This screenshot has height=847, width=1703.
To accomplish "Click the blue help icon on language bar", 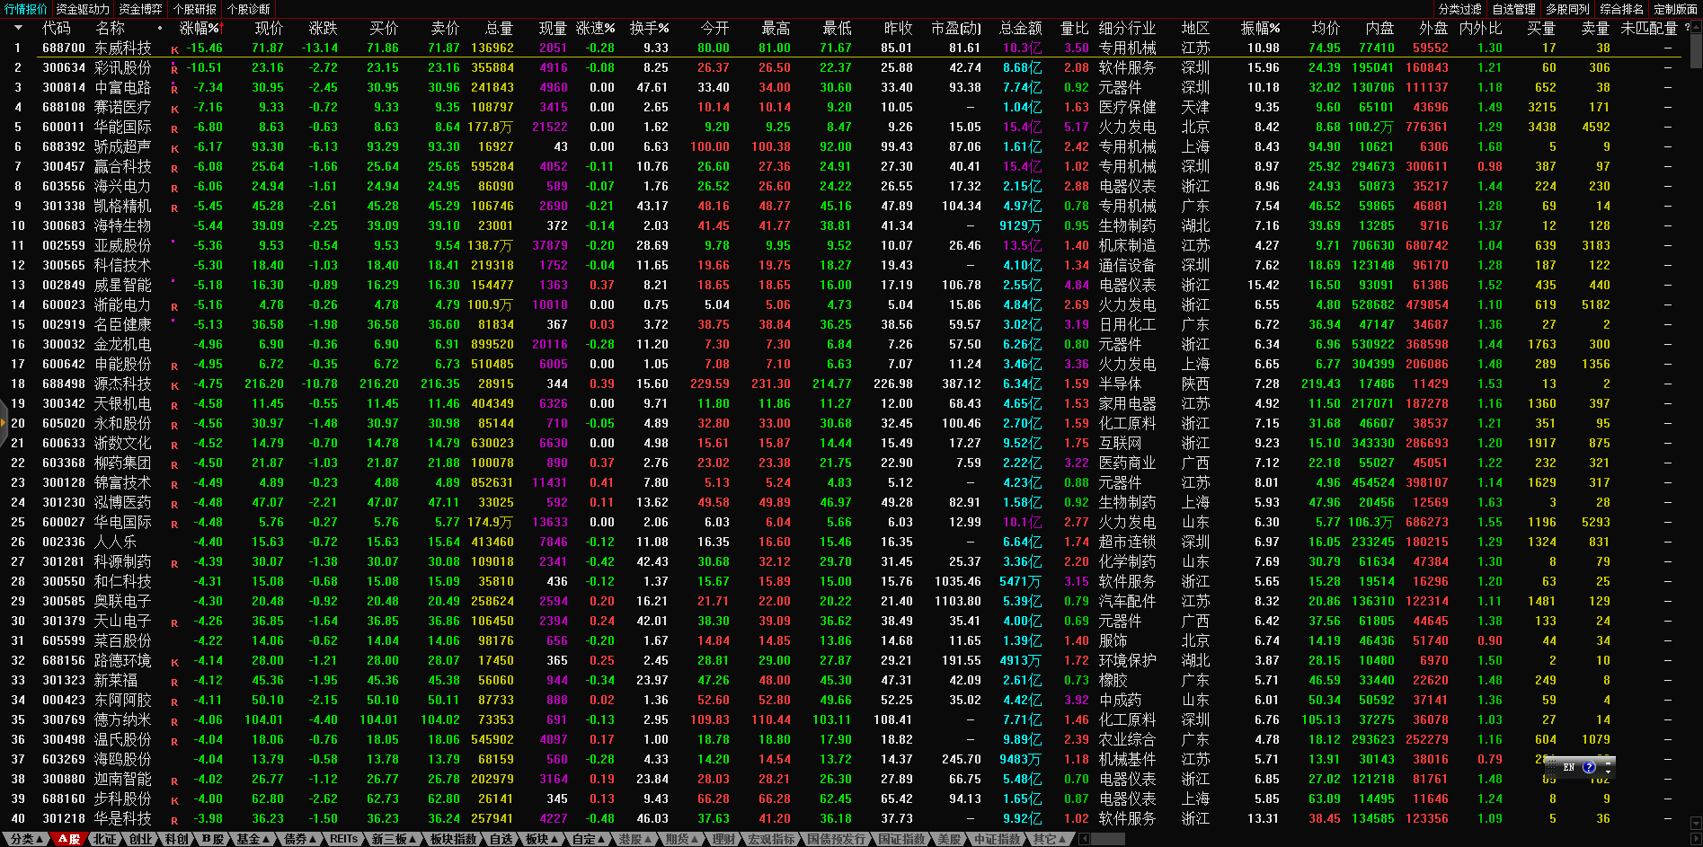I will coord(1589,767).
